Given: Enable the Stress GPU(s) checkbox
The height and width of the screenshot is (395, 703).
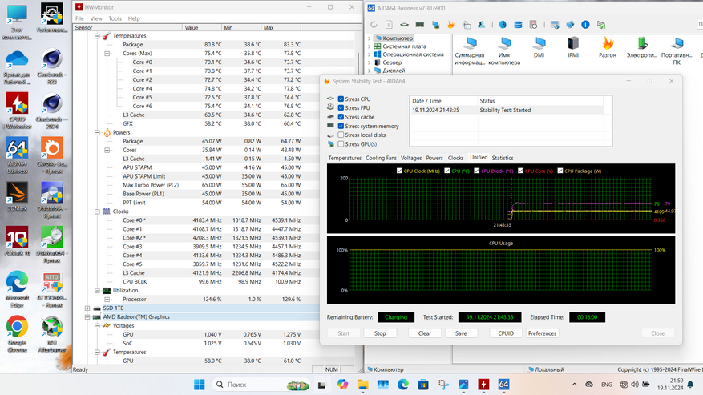Looking at the screenshot, I should (341, 144).
